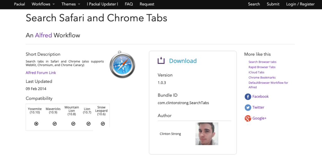Click the Snow Leopard compatibility checkmark

click(x=103, y=124)
